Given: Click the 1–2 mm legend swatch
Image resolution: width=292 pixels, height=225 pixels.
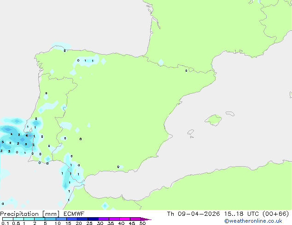Looking at the screenshot, I should [29, 219].
